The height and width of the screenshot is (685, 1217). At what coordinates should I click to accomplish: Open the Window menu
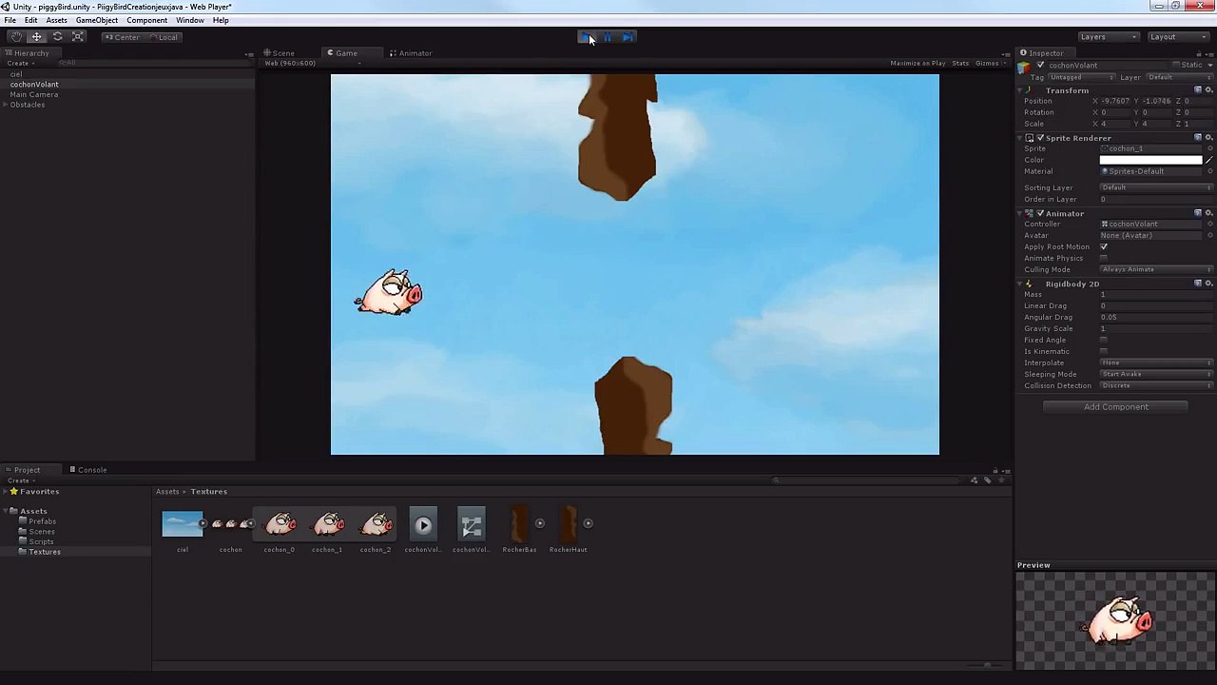tap(189, 20)
